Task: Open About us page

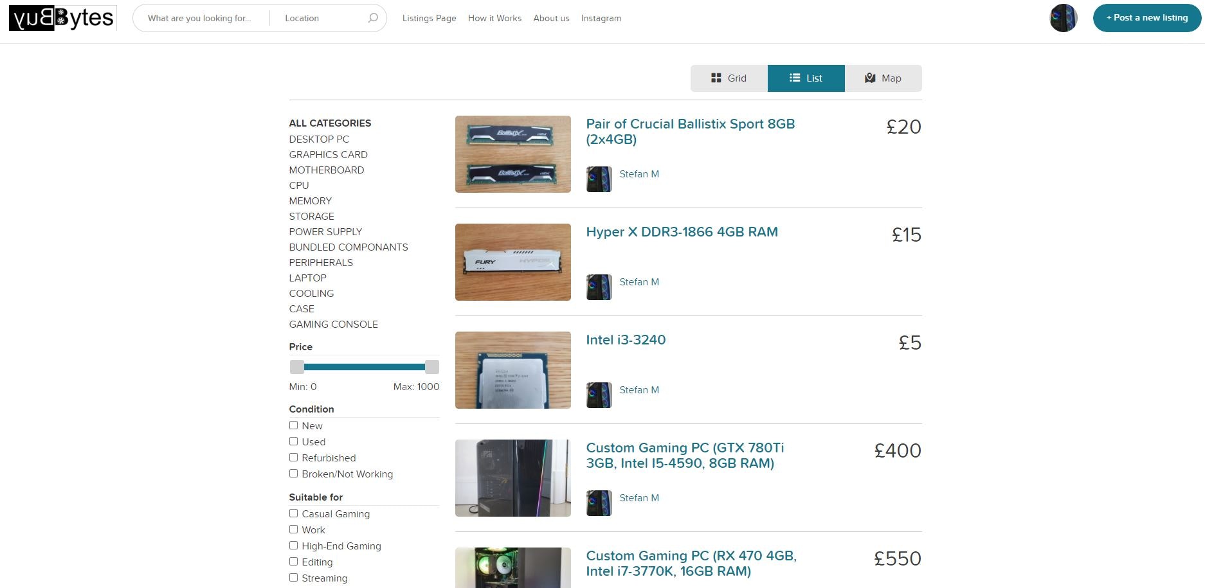Action: pyautogui.click(x=551, y=18)
